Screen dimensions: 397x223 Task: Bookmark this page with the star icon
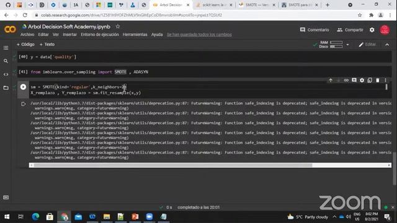pos(360,15)
